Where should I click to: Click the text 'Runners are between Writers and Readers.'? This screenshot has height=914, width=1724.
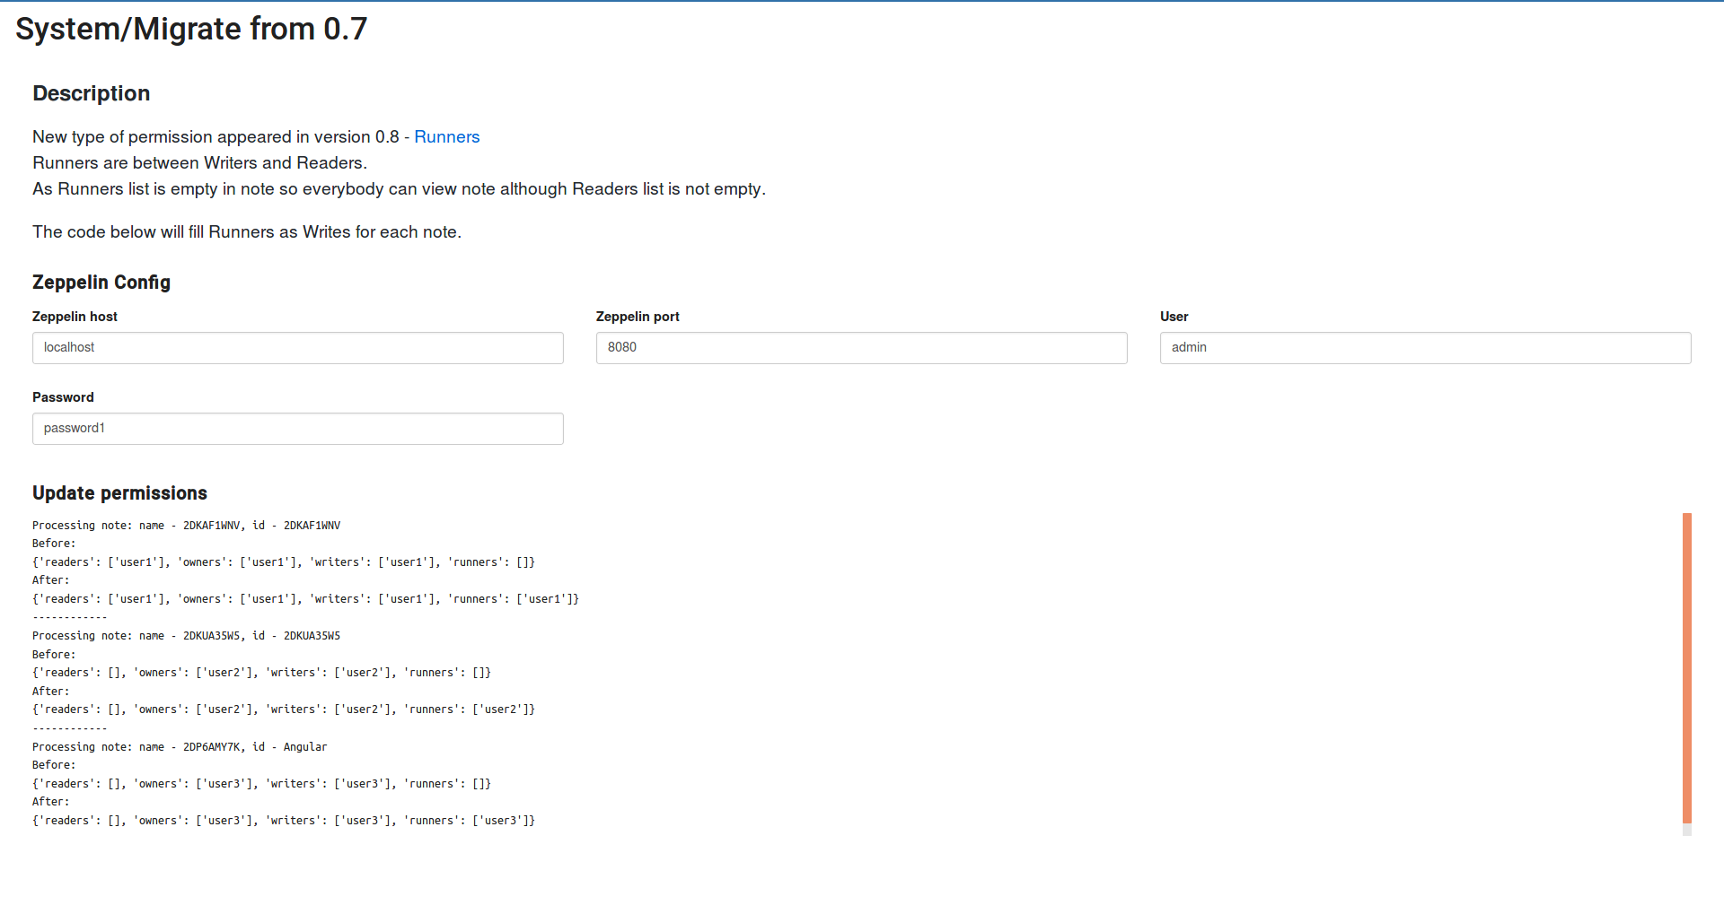click(x=200, y=163)
